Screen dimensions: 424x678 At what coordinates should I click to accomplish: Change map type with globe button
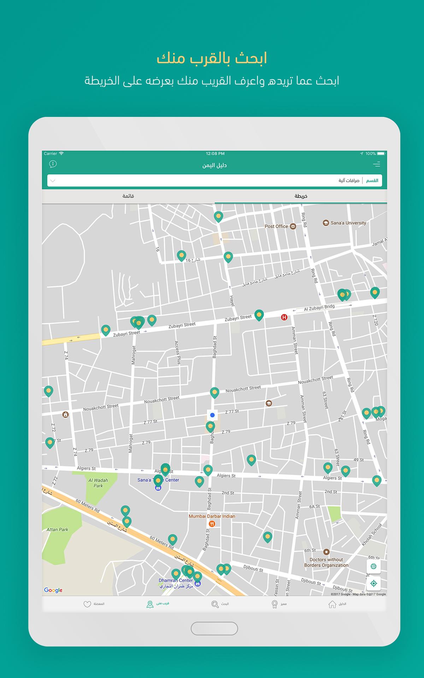(x=373, y=566)
